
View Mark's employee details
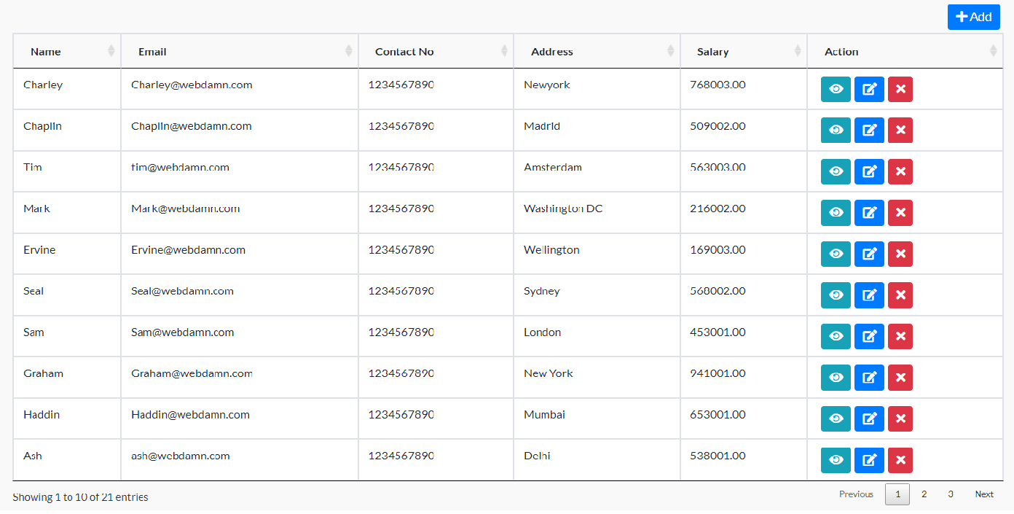pos(835,212)
